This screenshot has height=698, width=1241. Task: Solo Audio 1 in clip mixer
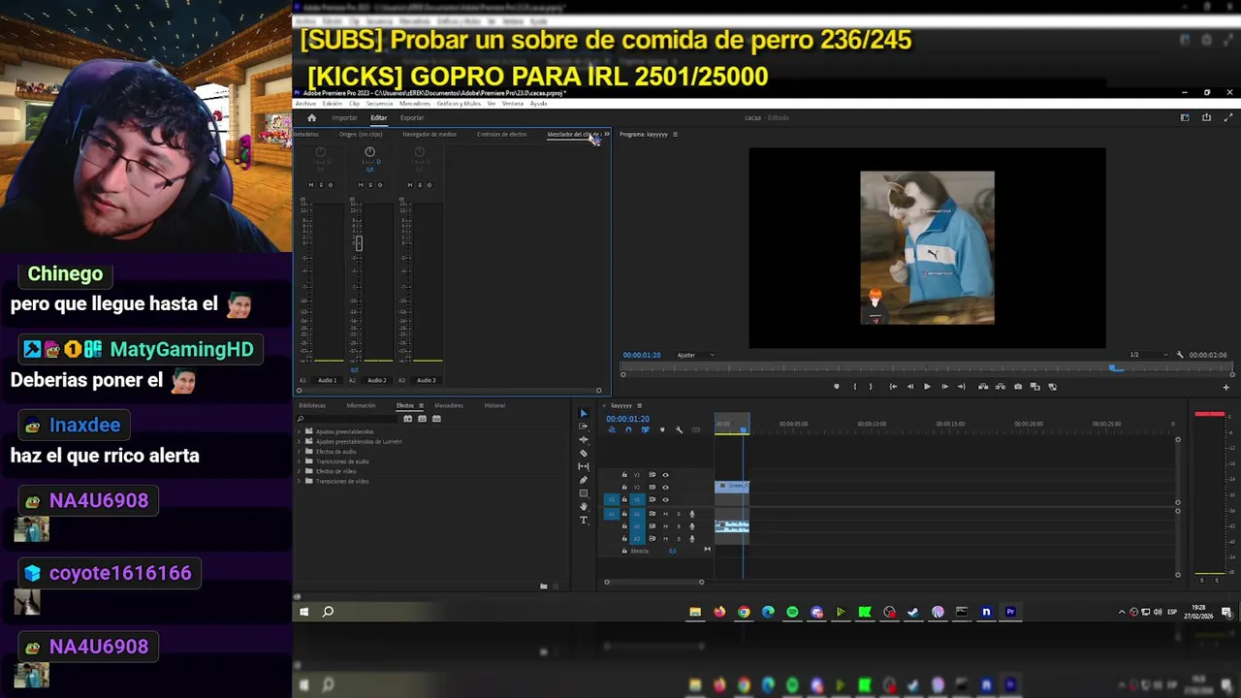pos(321,184)
